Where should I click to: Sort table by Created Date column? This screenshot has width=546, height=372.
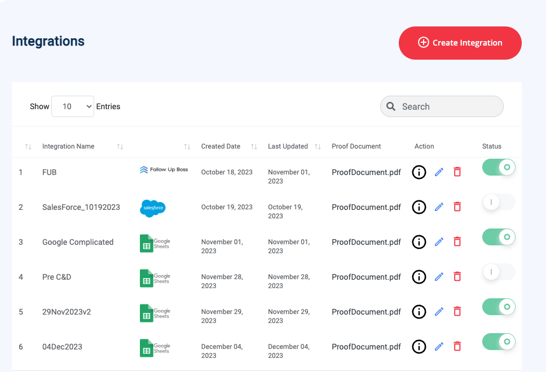(x=221, y=146)
